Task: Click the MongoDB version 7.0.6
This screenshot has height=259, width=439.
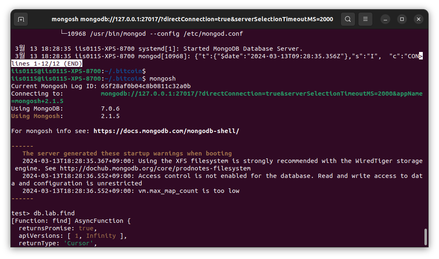Action: click(x=110, y=109)
